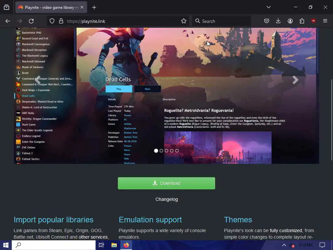Select the second carousel indicator dot
Viewport: 333px width, 250px height.
[161, 151]
